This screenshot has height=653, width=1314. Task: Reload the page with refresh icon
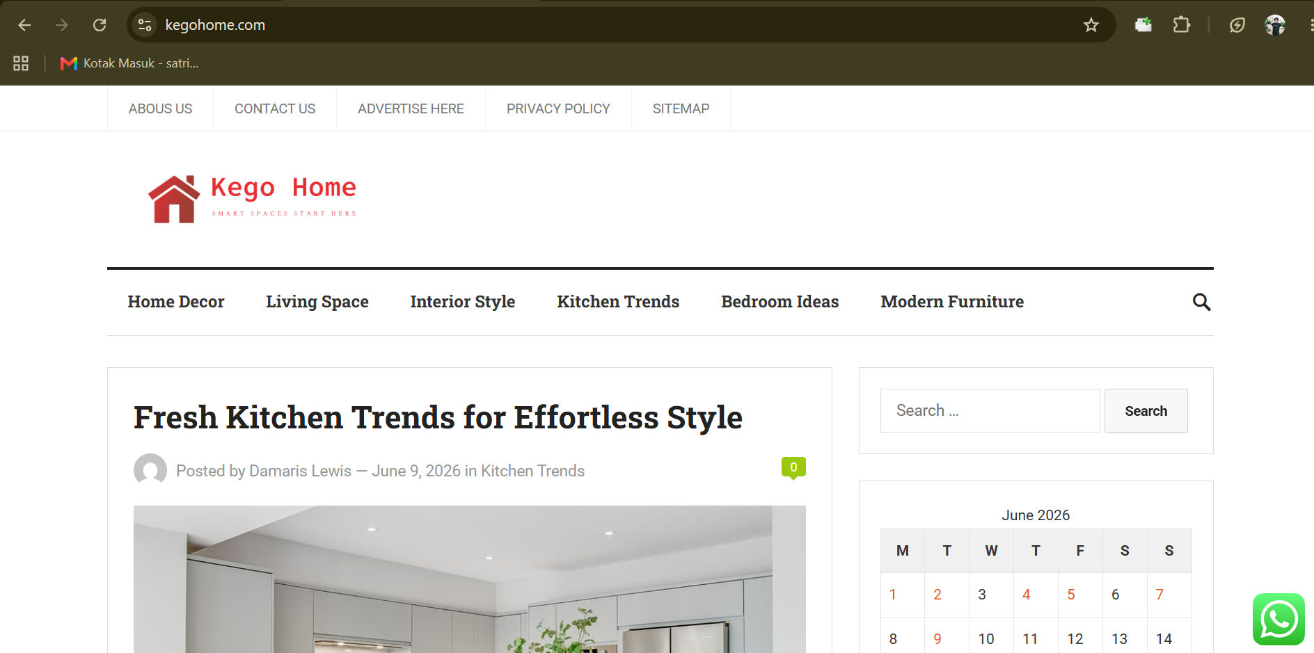coord(100,25)
